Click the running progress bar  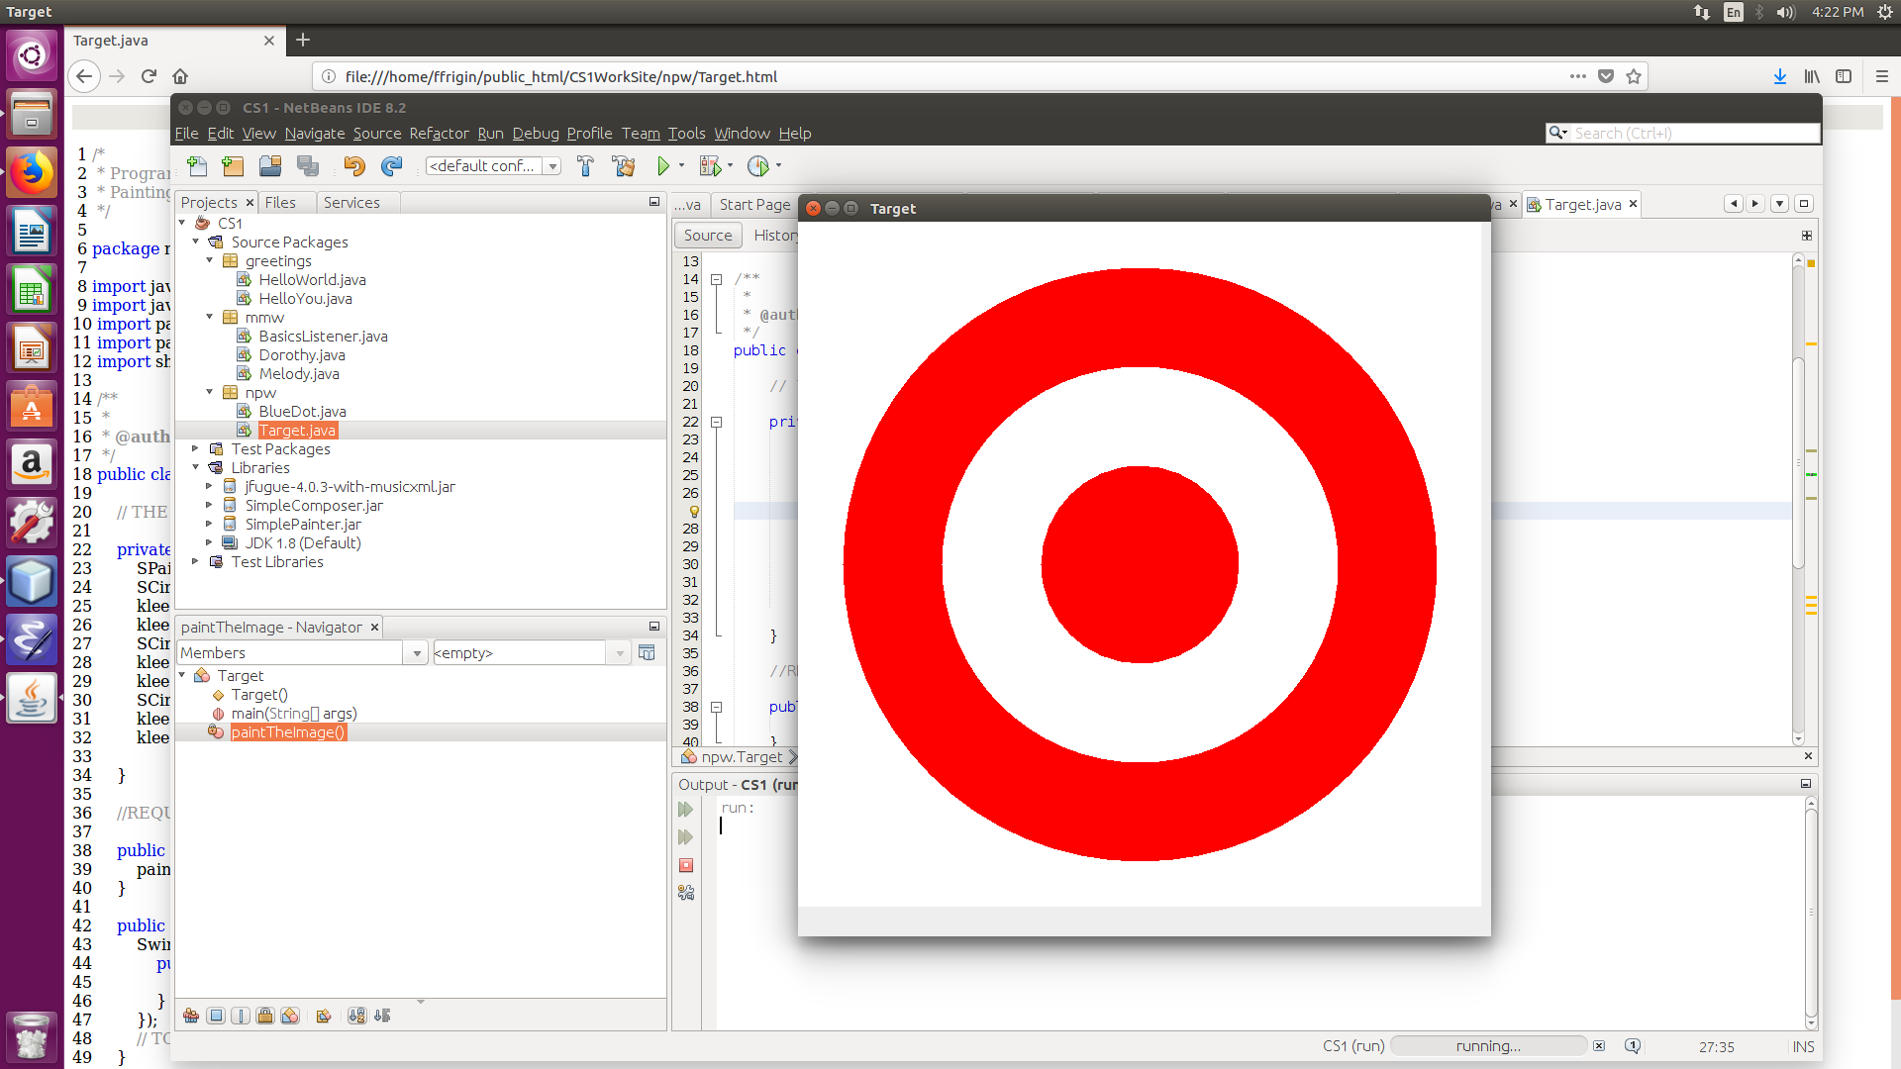(1489, 1046)
